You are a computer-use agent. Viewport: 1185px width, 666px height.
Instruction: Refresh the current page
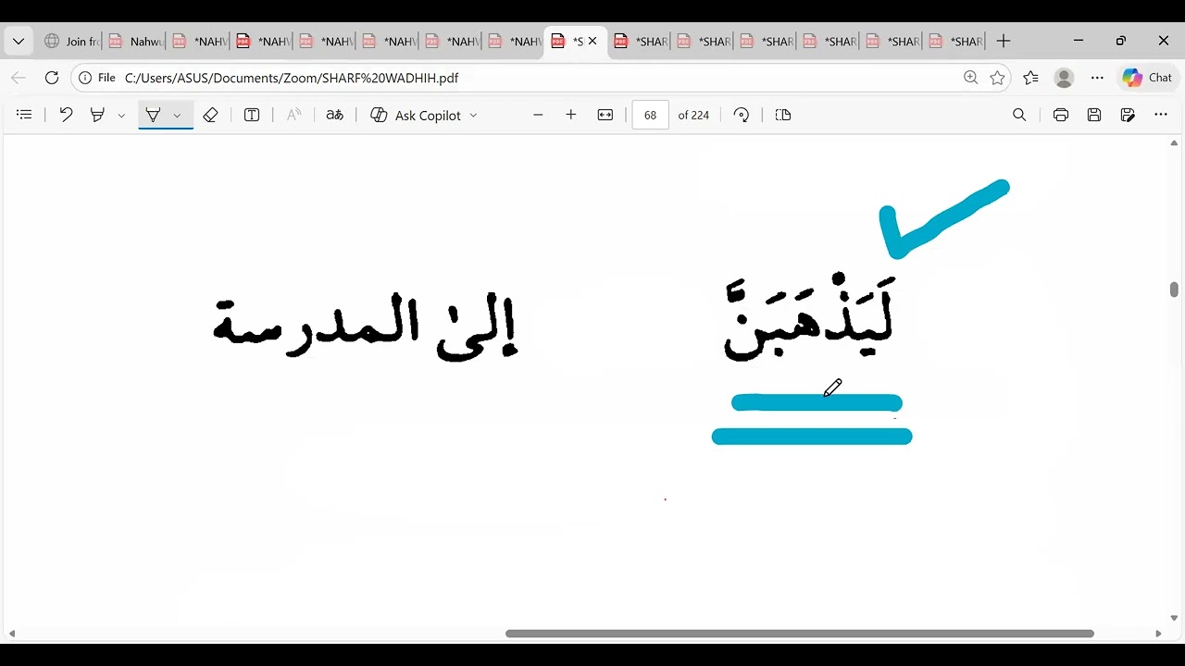[x=52, y=78]
